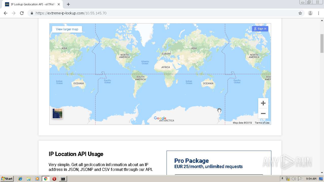Reload the current page
324x182 pixels.
(x=22, y=13)
